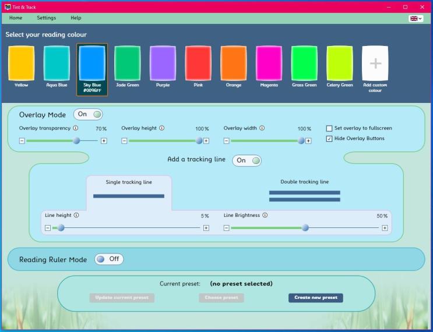The image size is (433, 332).
Task: Click the Overlay transparency info icon
Action: [75, 128]
